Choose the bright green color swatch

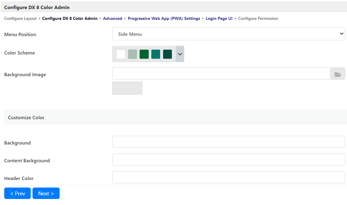(144, 54)
